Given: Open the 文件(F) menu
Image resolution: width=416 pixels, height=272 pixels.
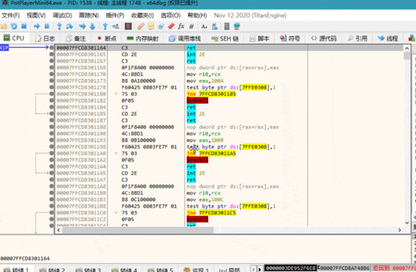Looking at the screenshot, I should coord(10,15).
